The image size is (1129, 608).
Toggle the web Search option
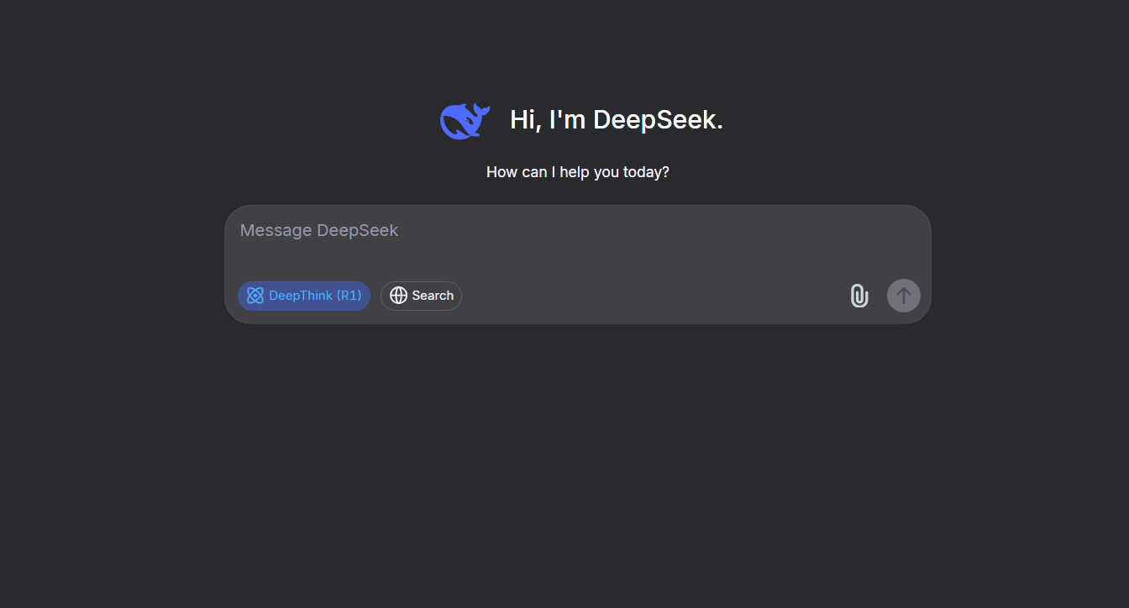[421, 296]
